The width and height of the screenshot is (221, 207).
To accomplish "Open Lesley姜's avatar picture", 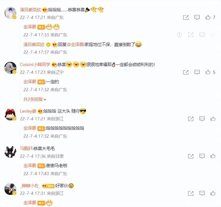I will point(10,115).
